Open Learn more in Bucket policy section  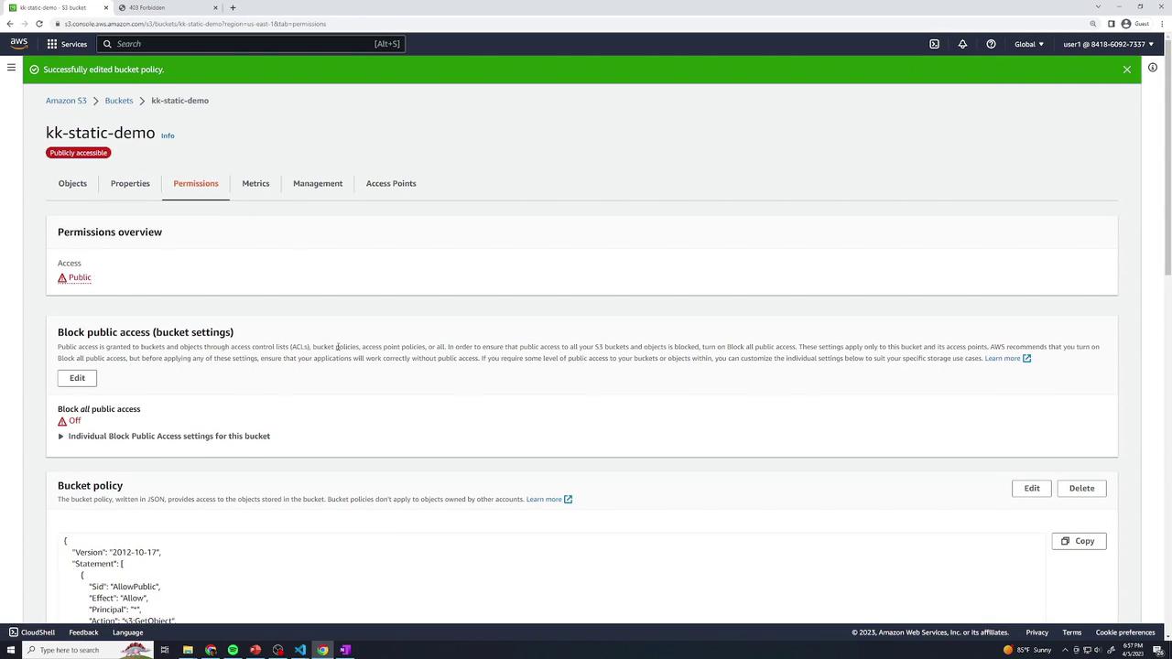[549, 500]
